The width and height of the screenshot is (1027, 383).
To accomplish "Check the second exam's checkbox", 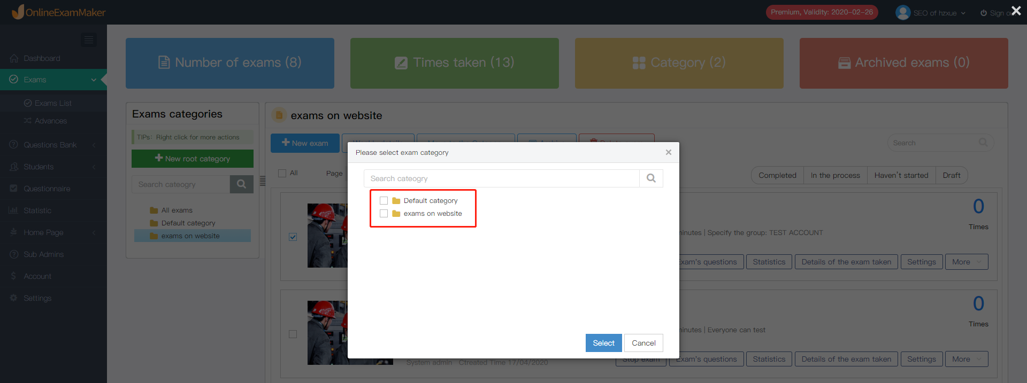I will (293, 334).
